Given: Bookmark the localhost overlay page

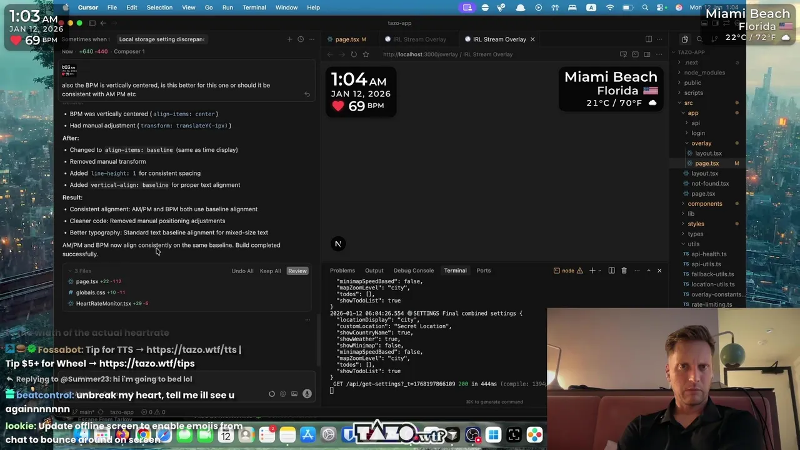Looking at the screenshot, I should pyautogui.click(x=366, y=54).
